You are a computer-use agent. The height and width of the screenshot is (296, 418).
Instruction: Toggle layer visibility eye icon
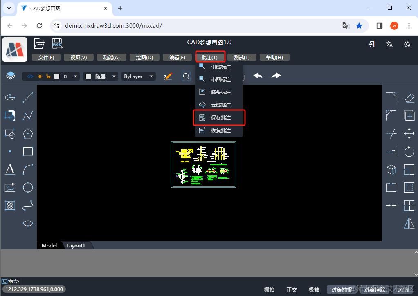[x=30, y=76]
